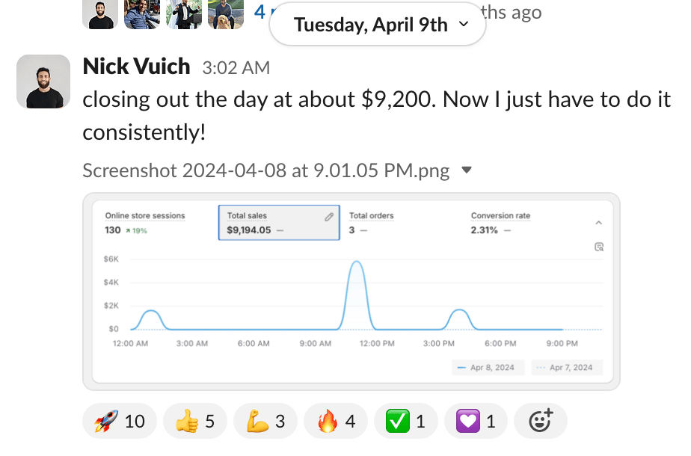
Task: Collapse the screenshot attachment with the arrow
Action: click(467, 170)
